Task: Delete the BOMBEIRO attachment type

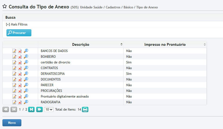Action: 20,57
